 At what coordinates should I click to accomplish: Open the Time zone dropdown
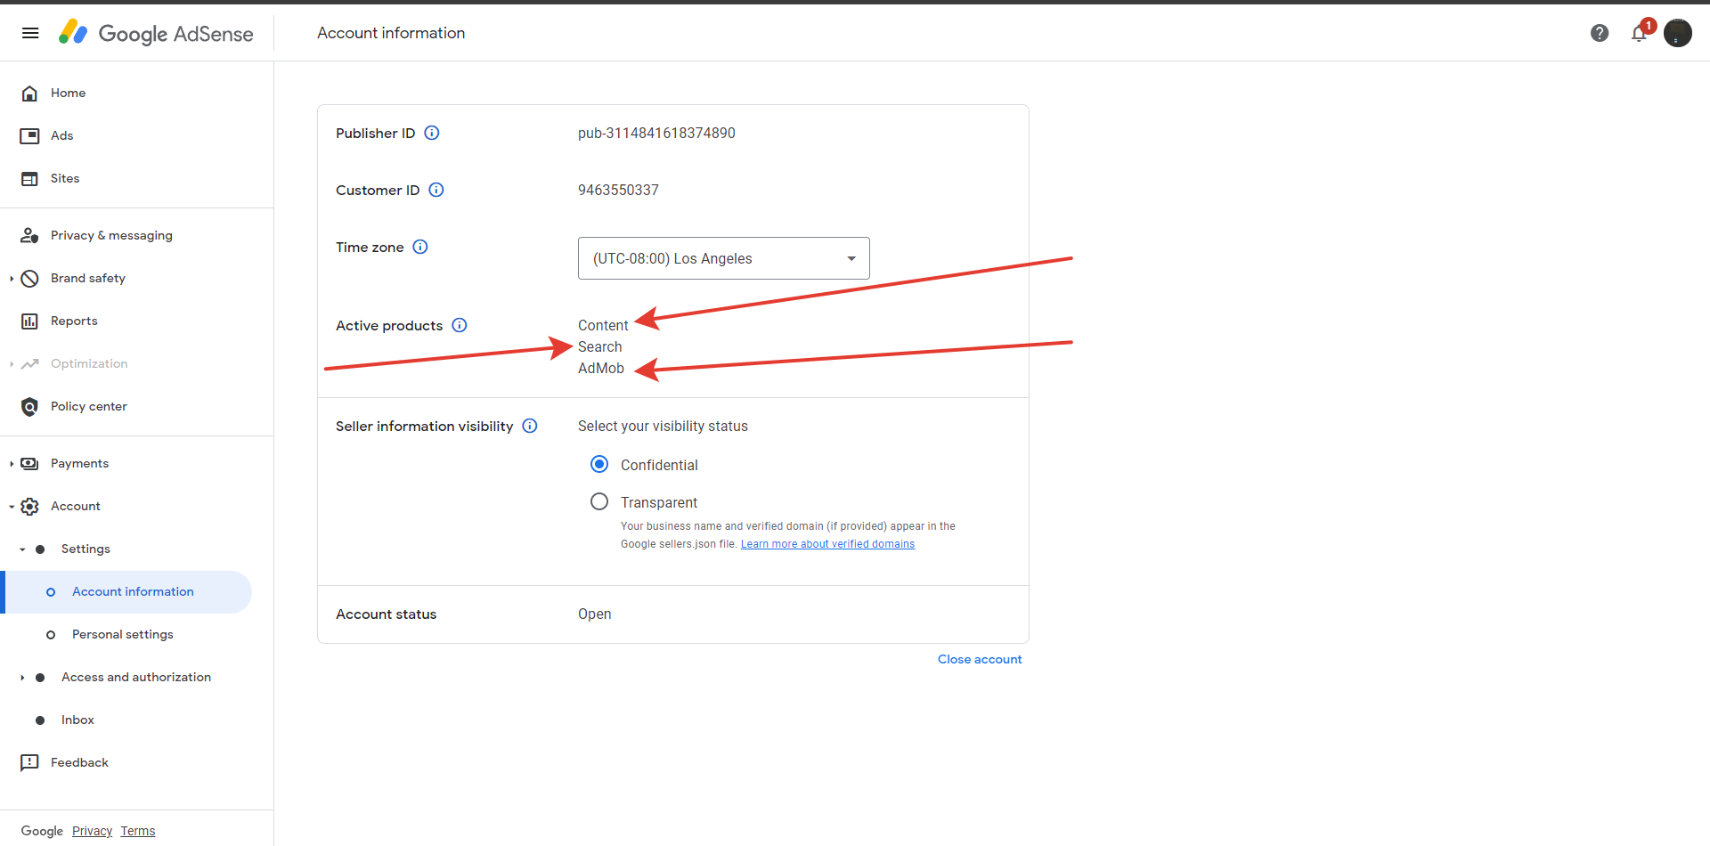(723, 258)
